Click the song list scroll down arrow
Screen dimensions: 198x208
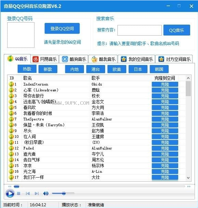pyautogui.click(x=188, y=178)
